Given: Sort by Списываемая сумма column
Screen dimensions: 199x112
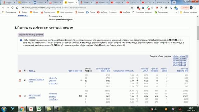Looking at the screenshot, I should 123,71.
